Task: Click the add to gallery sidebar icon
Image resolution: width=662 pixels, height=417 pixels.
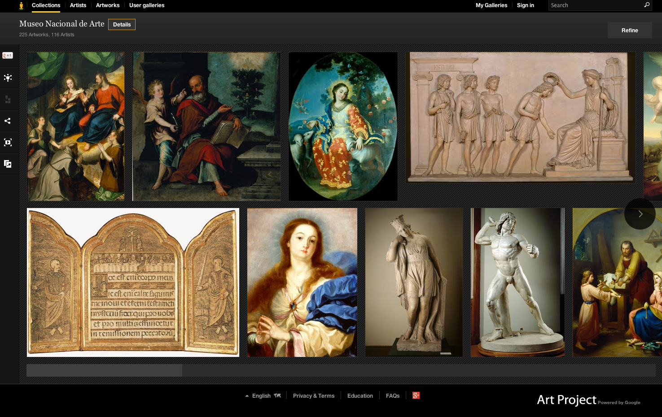Action: click(x=8, y=164)
